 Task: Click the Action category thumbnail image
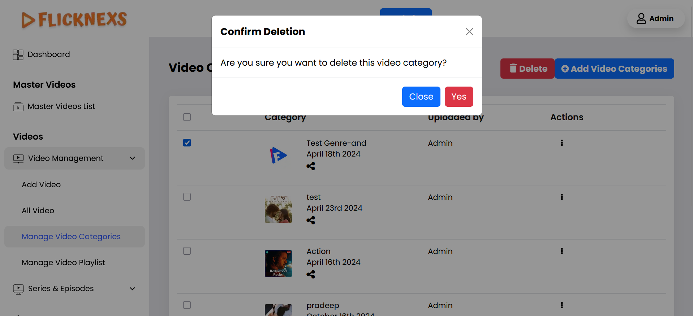(x=278, y=263)
